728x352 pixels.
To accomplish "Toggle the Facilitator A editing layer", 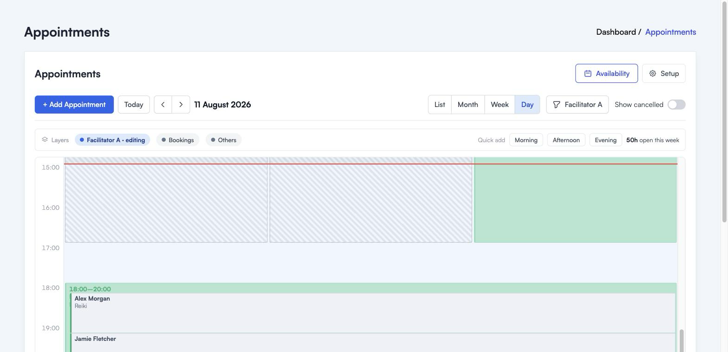I will [112, 140].
